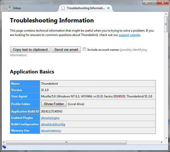Click the Mozilla/5.0 user agent string
The width and height of the screenshot is (170, 152).
[x=96, y=96]
